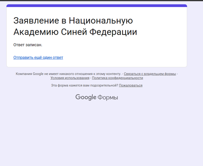
Task: Click 'Эта форма кажется вам подозрительной?' text
Action: (x=85, y=86)
